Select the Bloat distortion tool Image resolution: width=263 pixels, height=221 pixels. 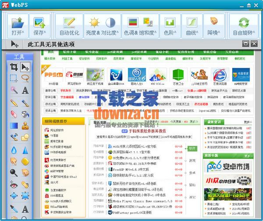click(14, 196)
